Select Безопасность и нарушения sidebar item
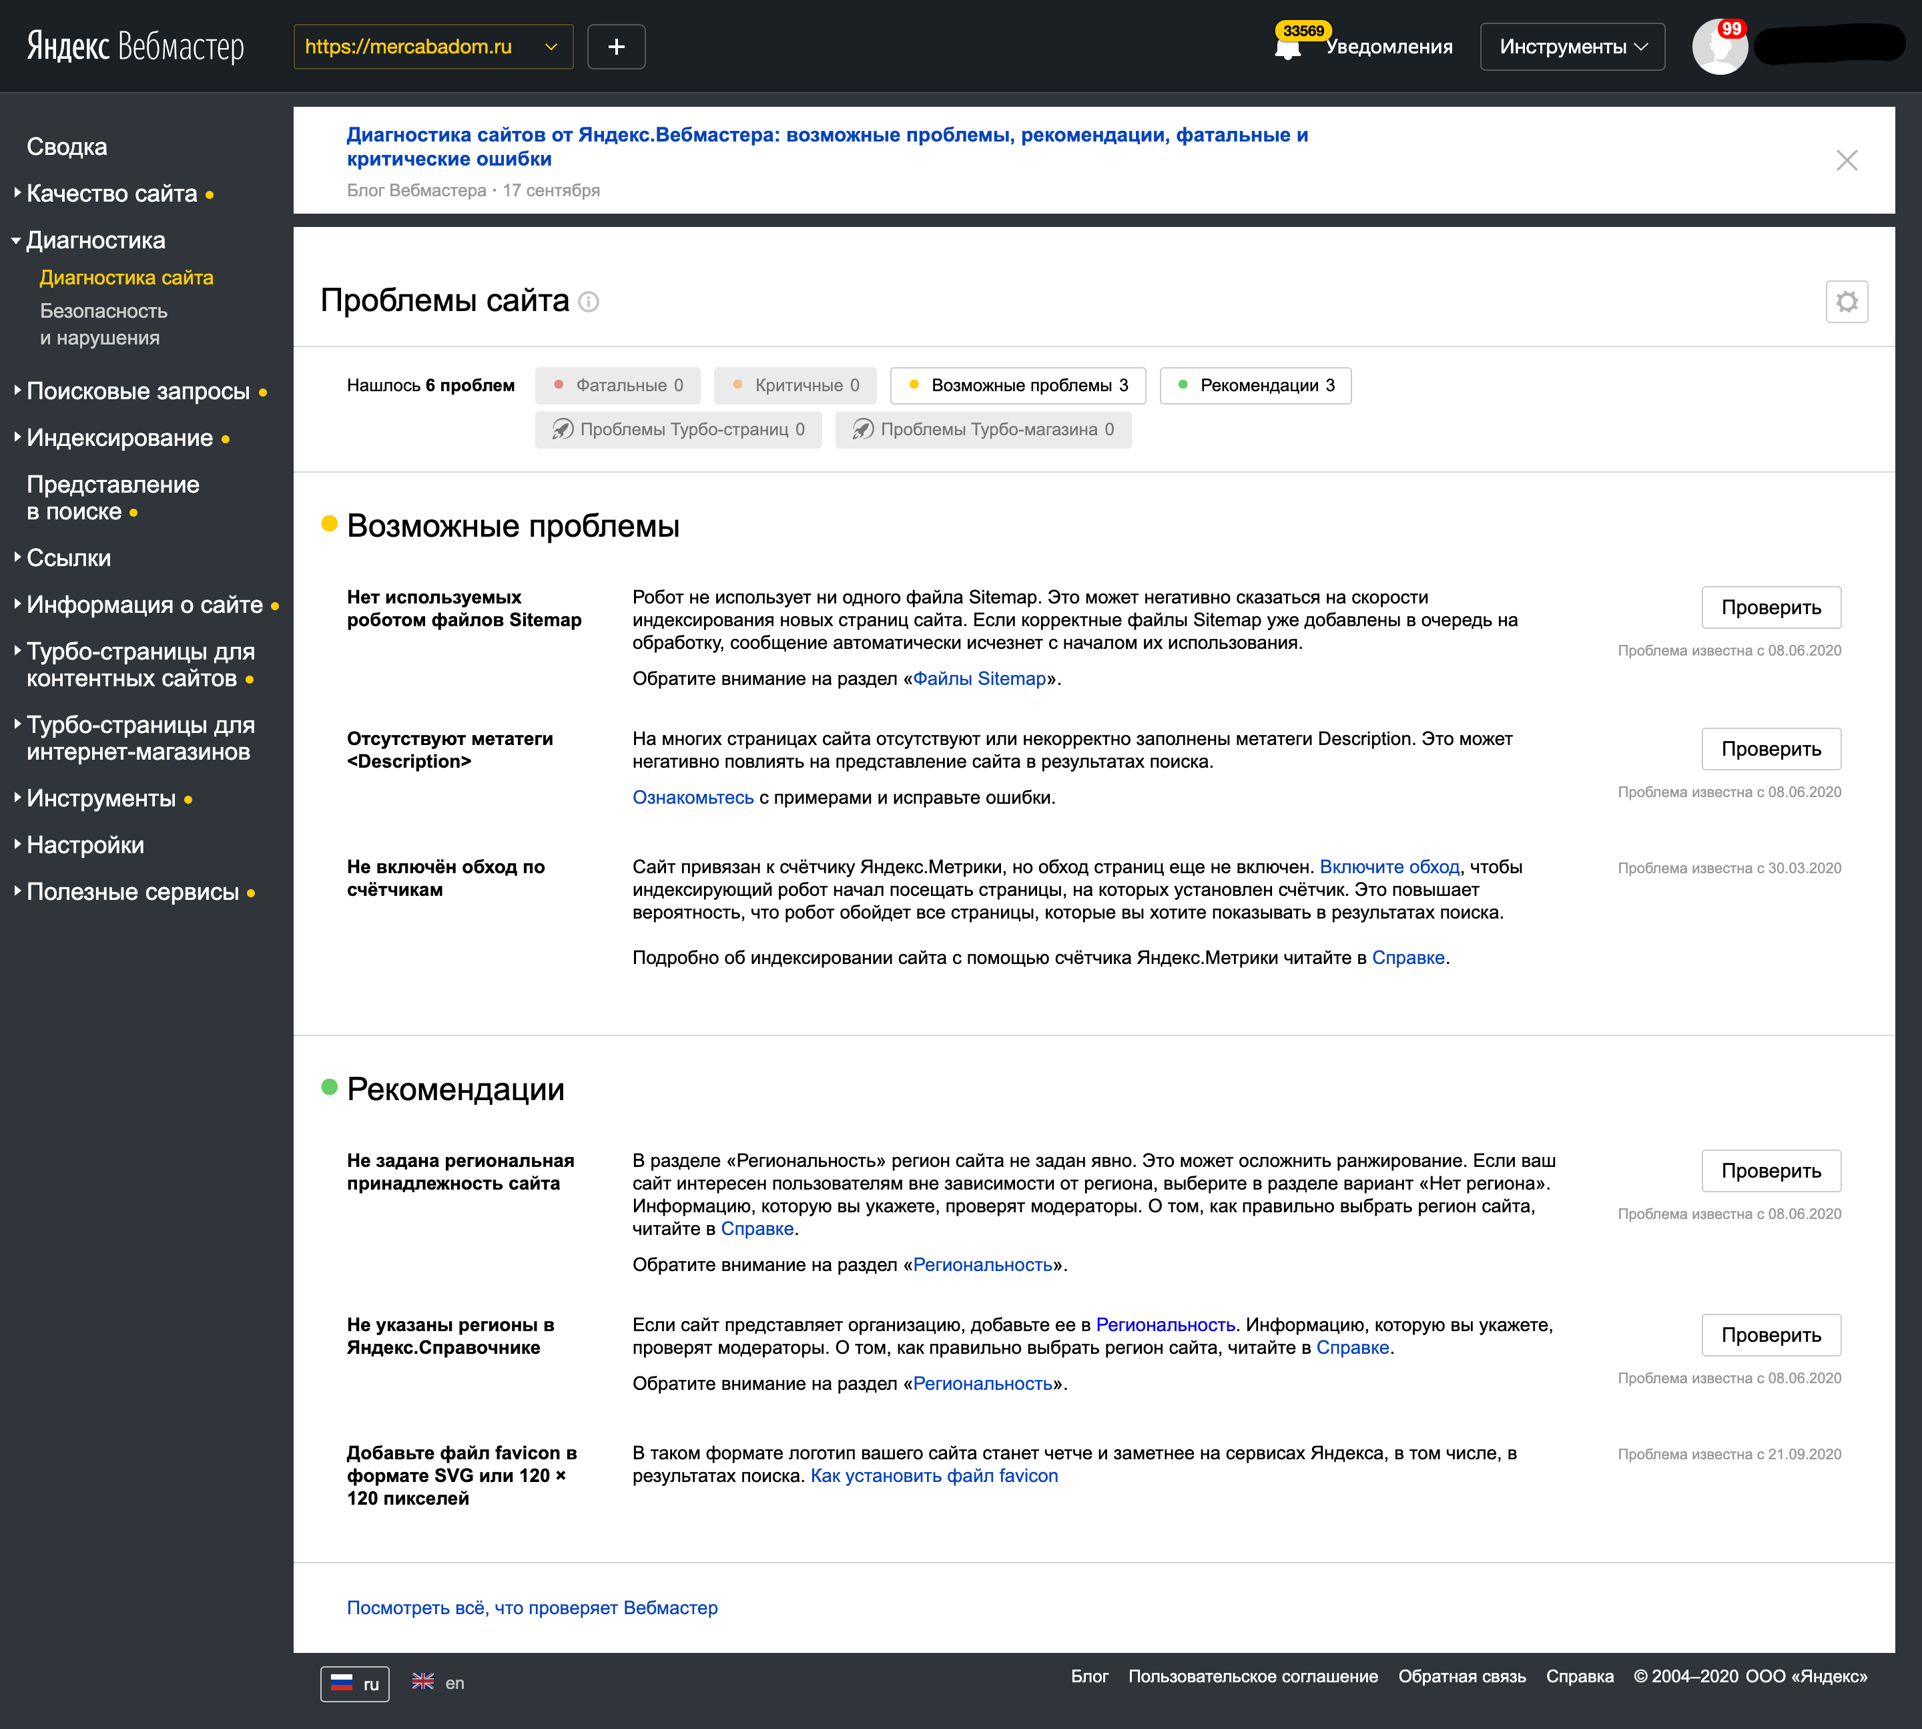The height and width of the screenshot is (1729, 1922). [103, 324]
